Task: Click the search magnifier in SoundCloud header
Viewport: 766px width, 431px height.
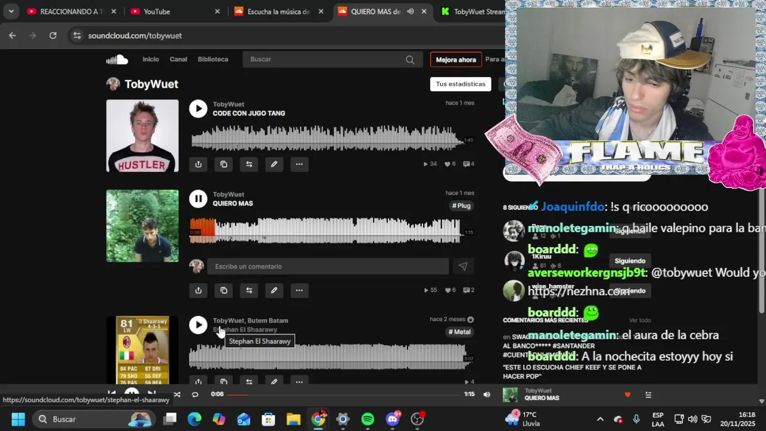Action: [x=410, y=59]
